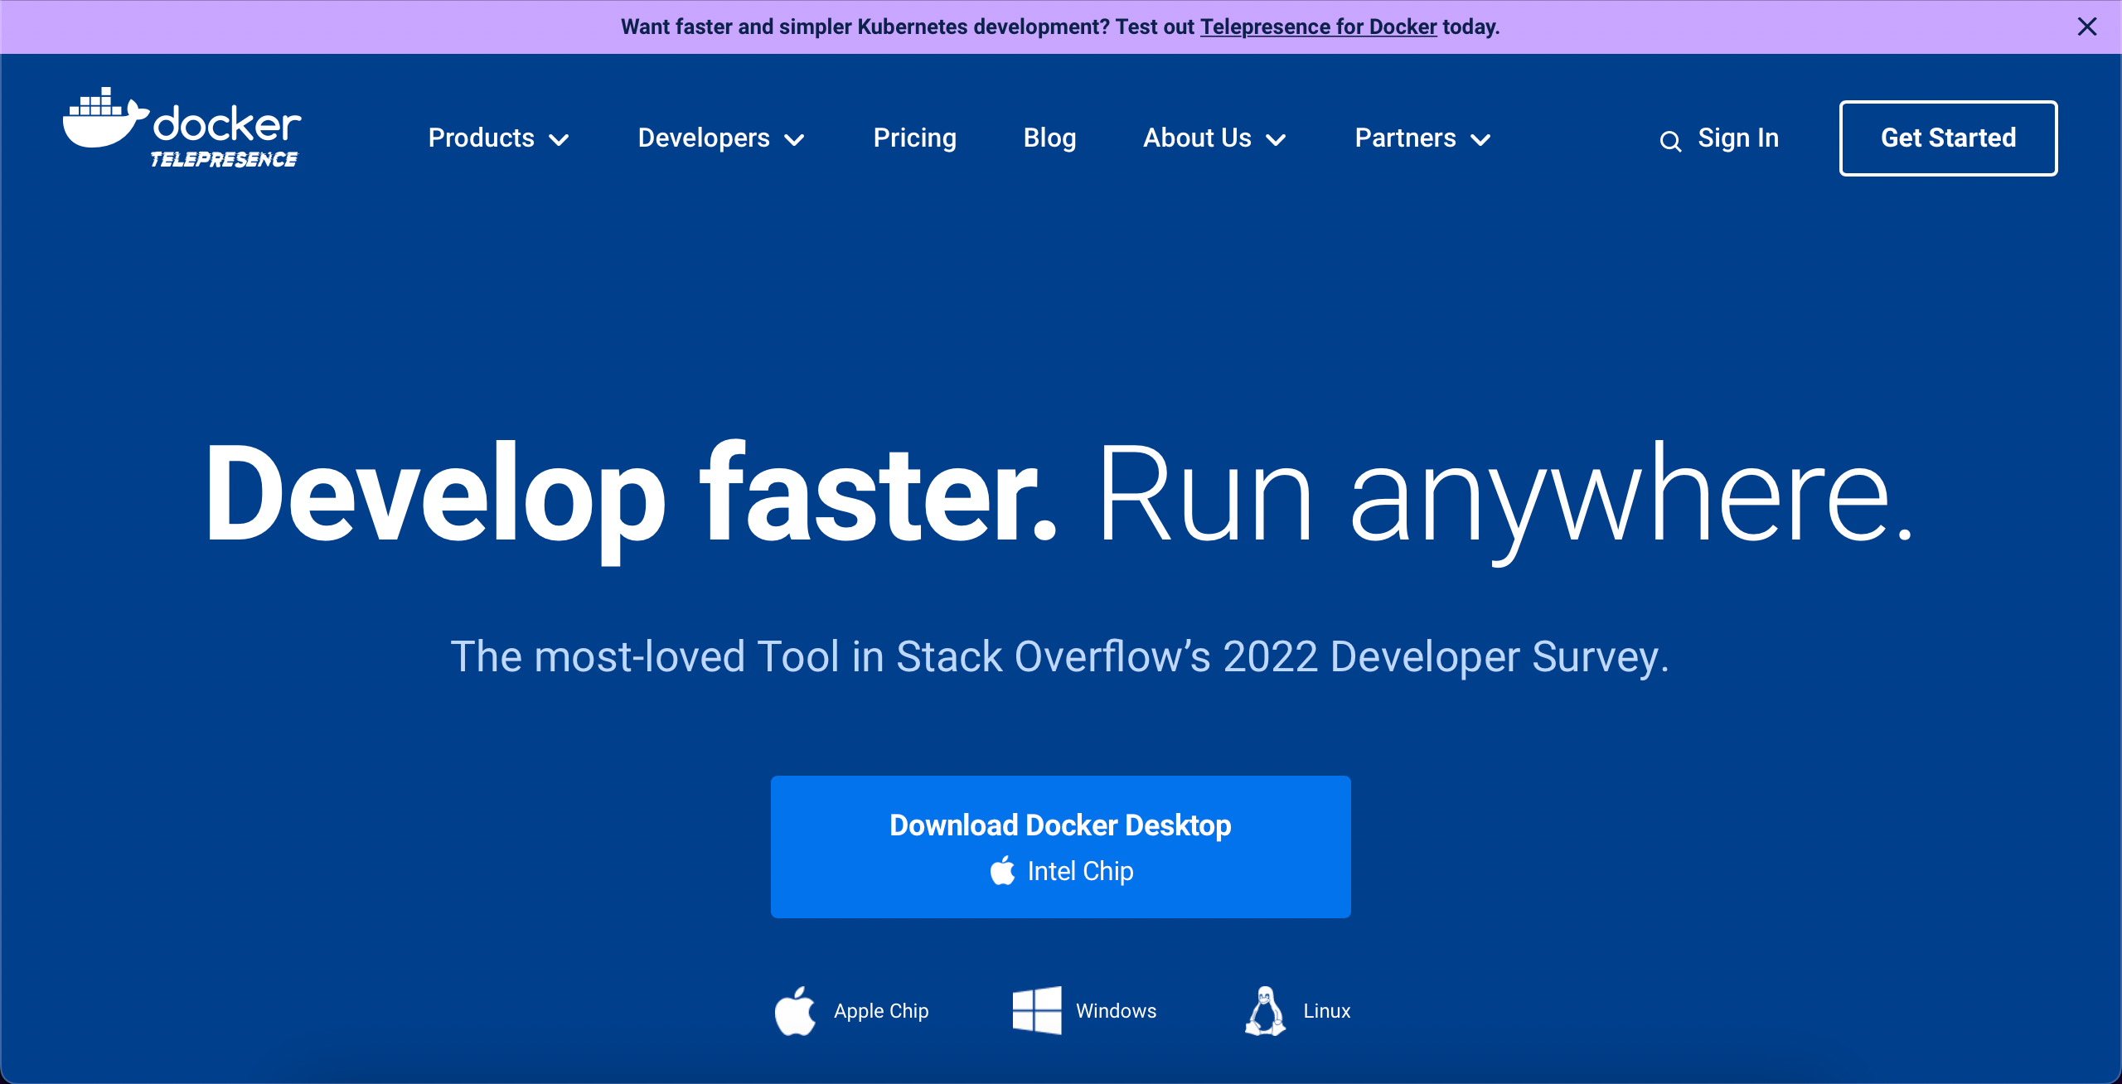Open the Pricing page

click(914, 138)
